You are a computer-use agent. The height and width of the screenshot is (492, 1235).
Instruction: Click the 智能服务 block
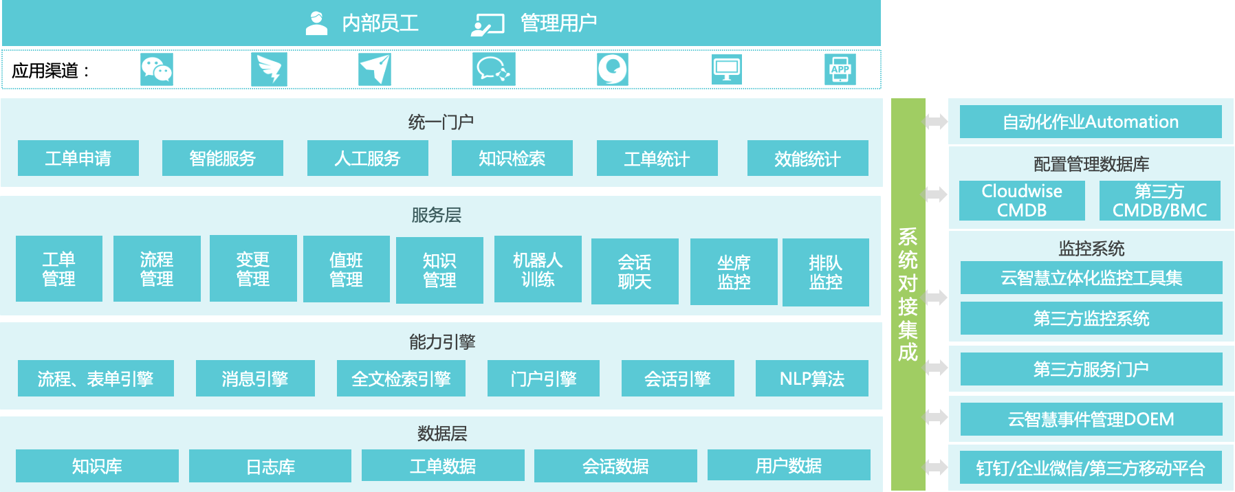click(223, 159)
